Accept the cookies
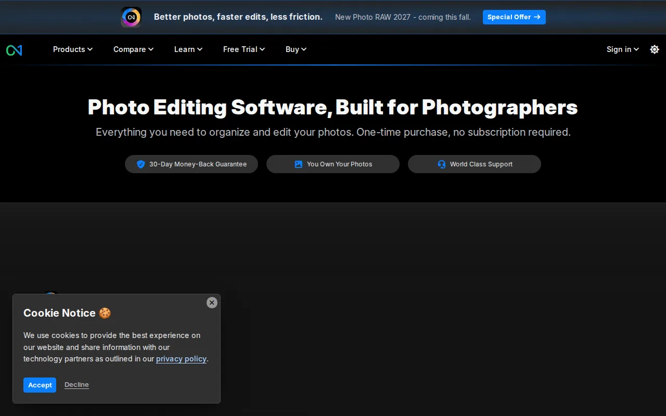 coord(40,385)
